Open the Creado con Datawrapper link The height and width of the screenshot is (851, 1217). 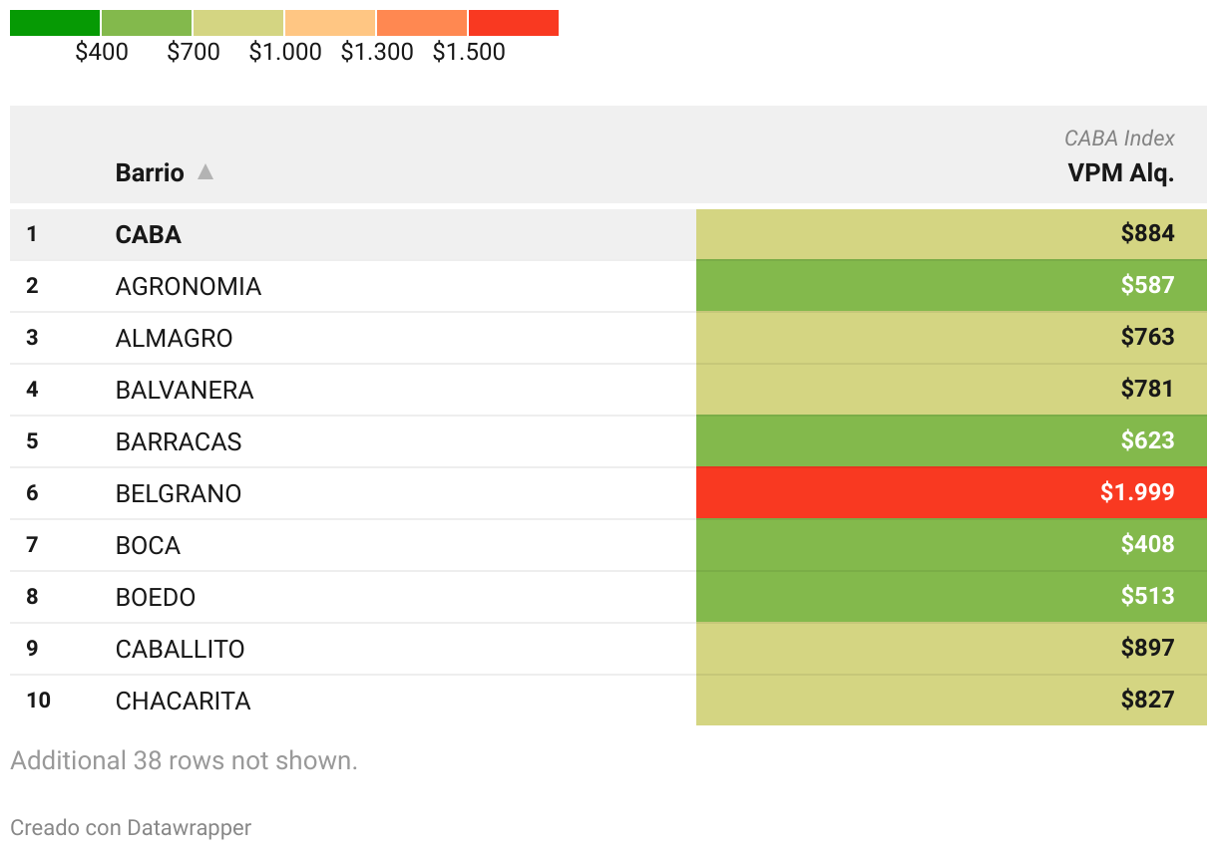point(131,827)
